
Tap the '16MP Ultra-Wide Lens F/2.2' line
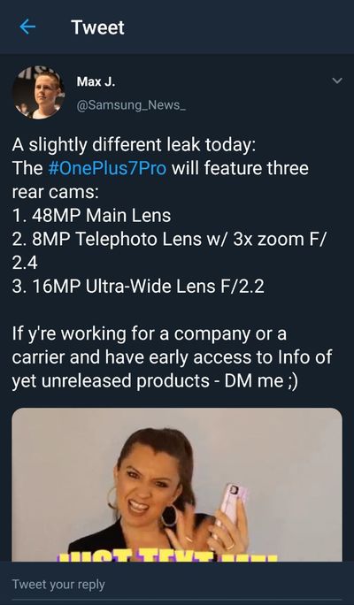(138, 287)
